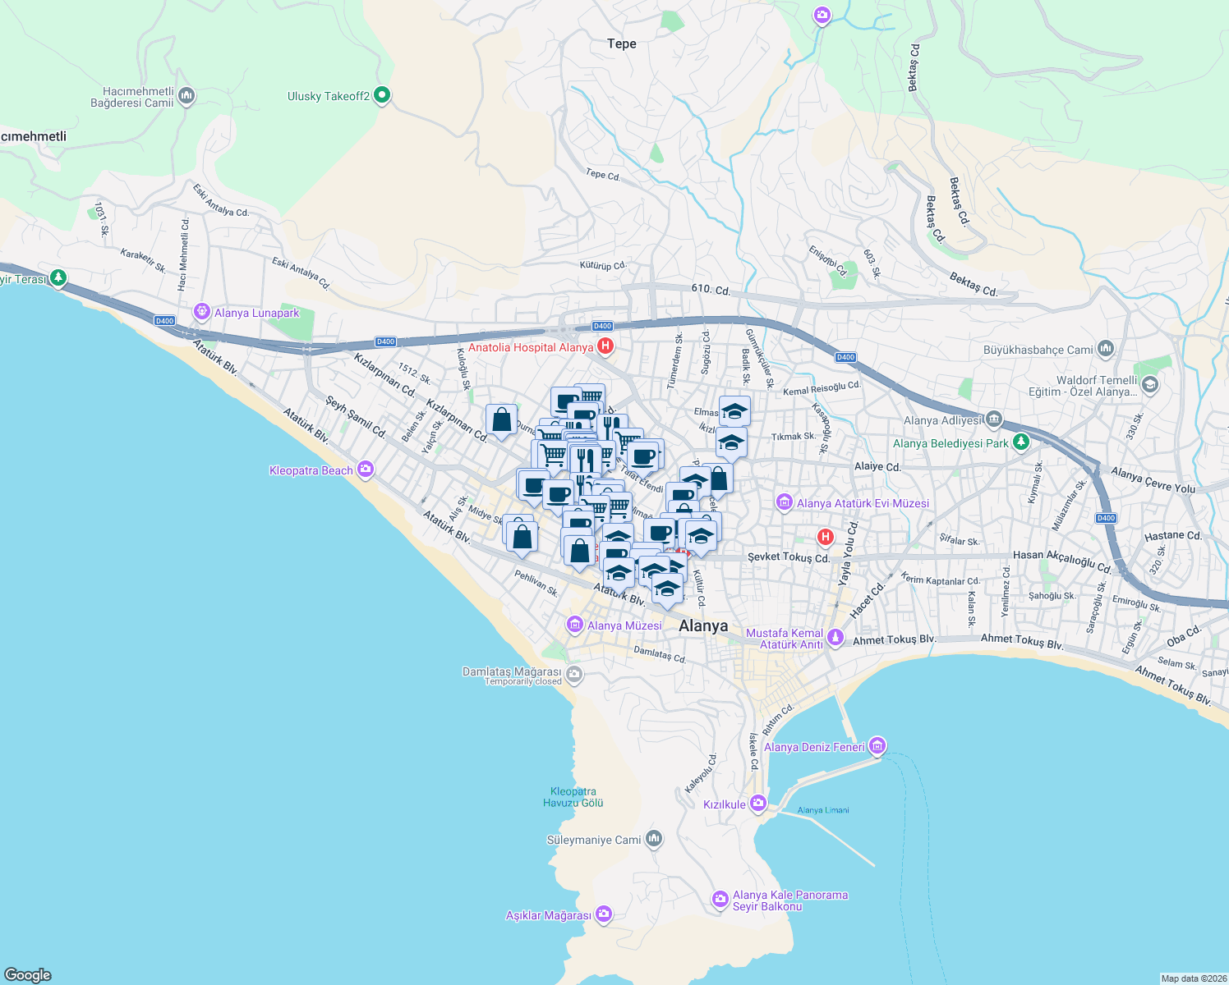Select shopping bag marker near Midye Sk.
Viewport: 1229px width, 985px height.
point(522,538)
